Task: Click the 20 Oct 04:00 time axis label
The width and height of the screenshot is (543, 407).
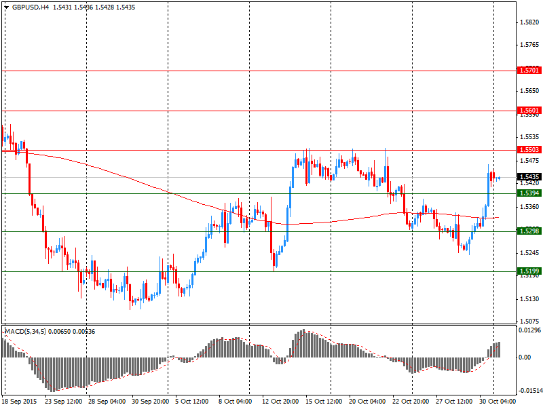Action: (367, 402)
